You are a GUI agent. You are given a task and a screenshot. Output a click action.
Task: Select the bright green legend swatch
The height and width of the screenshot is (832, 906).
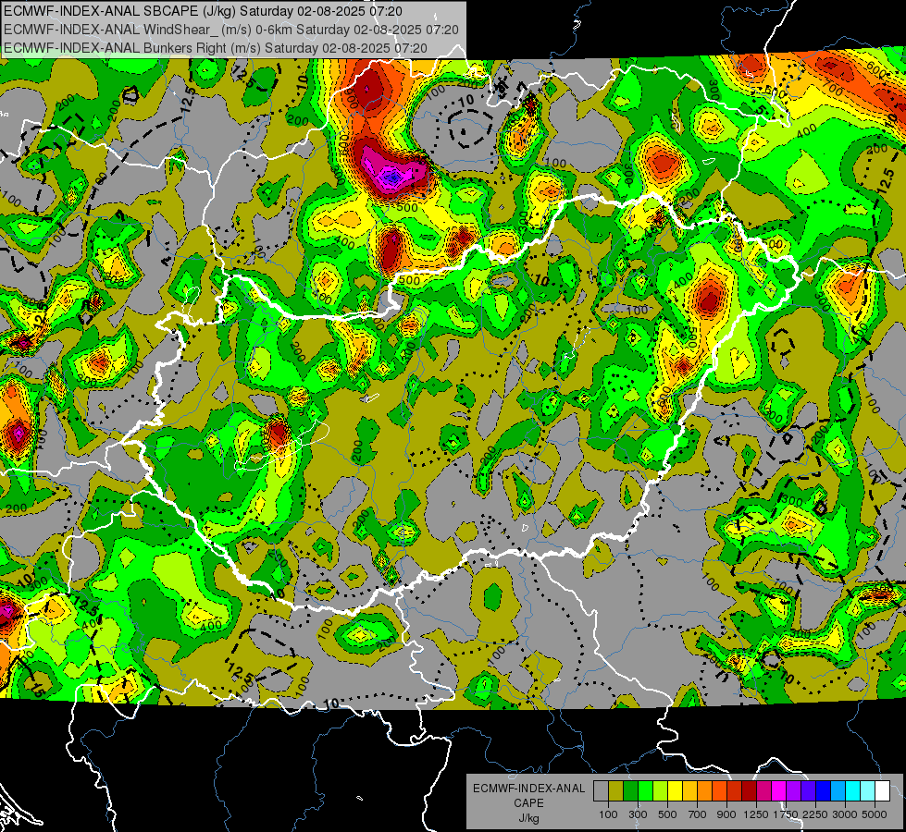tap(645, 790)
